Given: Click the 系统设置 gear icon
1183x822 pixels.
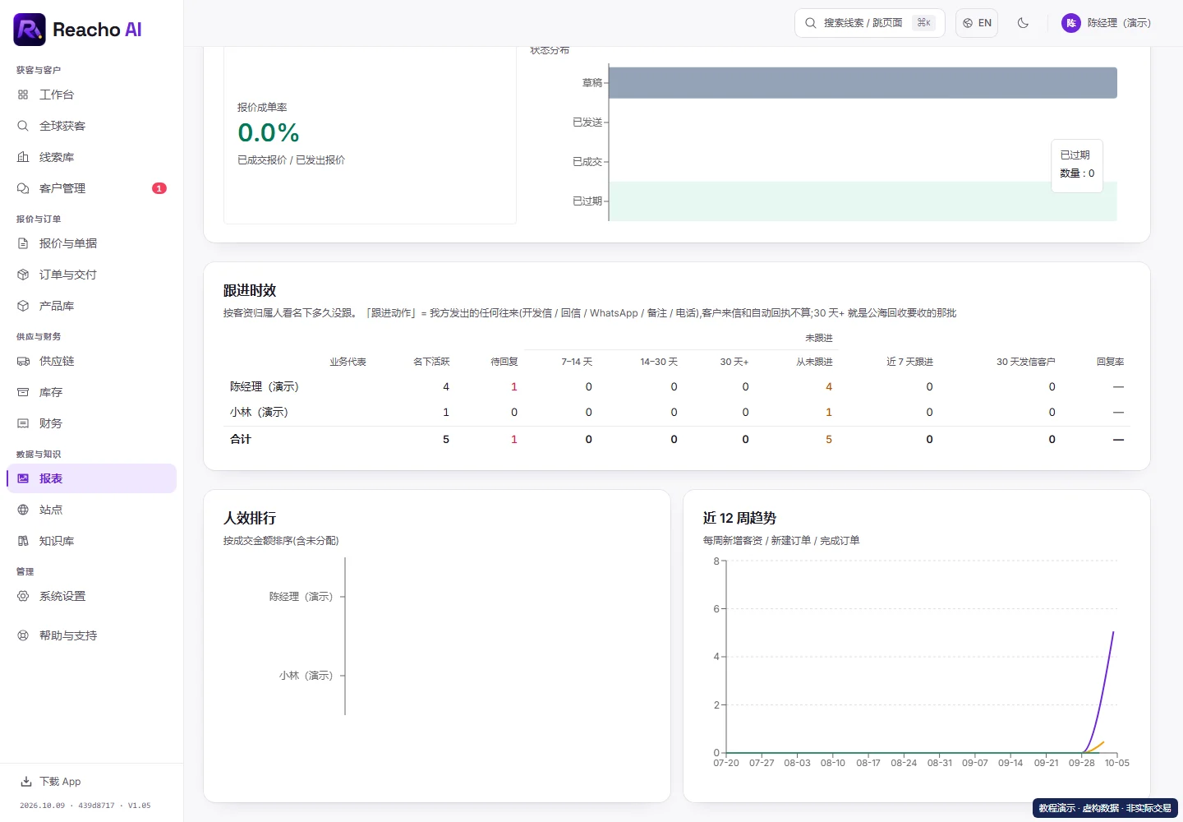Looking at the screenshot, I should point(23,596).
